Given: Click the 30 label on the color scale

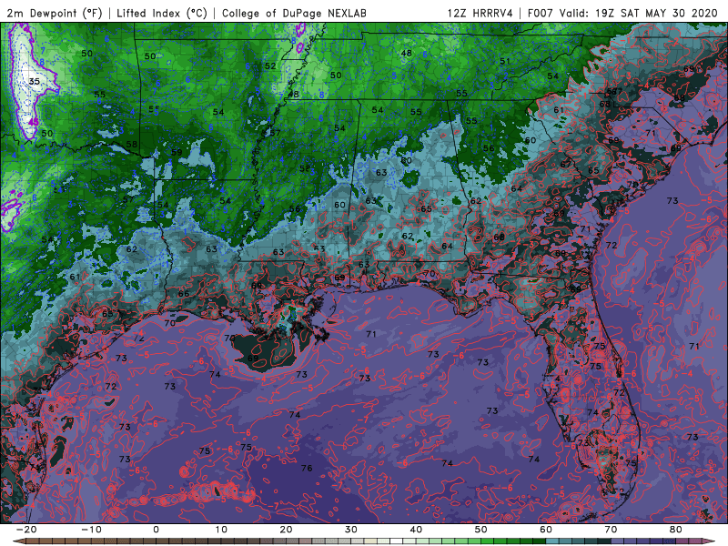Looking at the screenshot, I should click(351, 530).
